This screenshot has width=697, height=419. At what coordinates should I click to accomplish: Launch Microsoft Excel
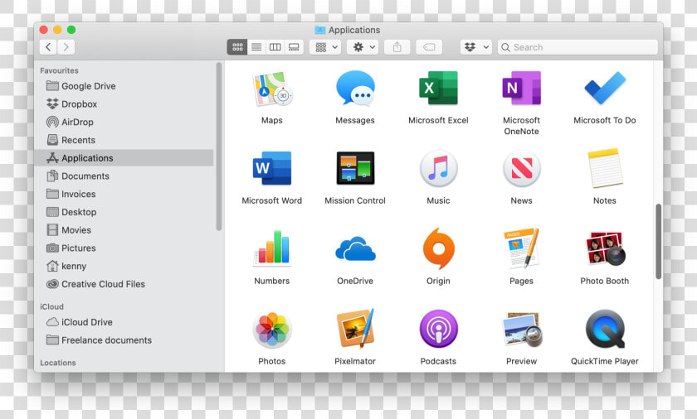pos(438,88)
